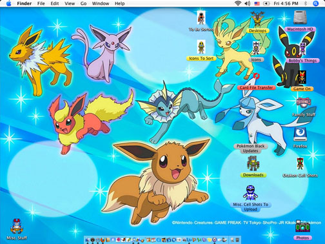Open the Finder application menu
This screenshot has width=325, height=244.
pos(24,3)
